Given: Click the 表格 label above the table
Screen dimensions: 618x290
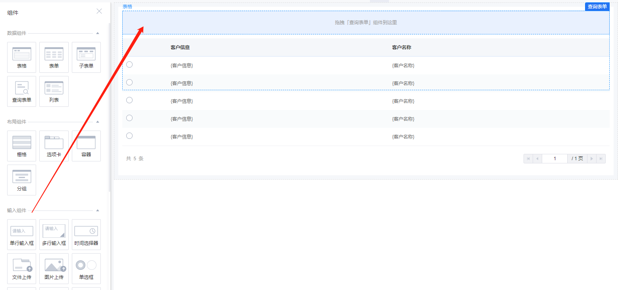Looking at the screenshot, I should click(127, 7).
